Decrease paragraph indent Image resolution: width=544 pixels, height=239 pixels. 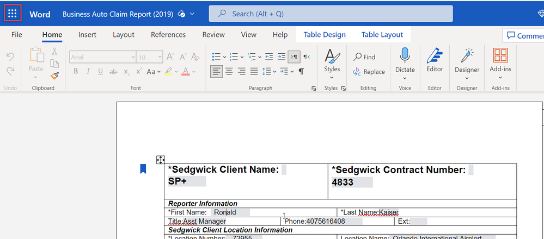[x=269, y=56]
